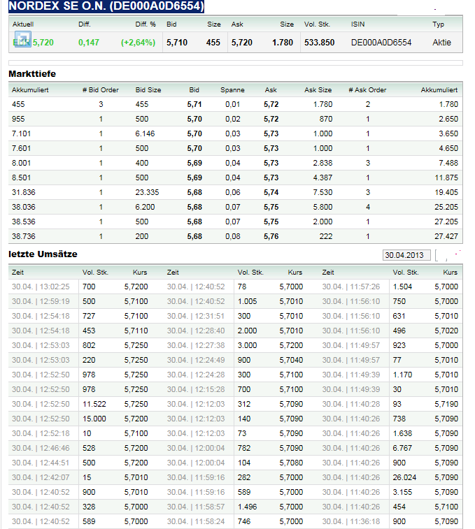Click the trade time 12:59:19
The height and width of the screenshot is (529, 475).
(55, 302)
